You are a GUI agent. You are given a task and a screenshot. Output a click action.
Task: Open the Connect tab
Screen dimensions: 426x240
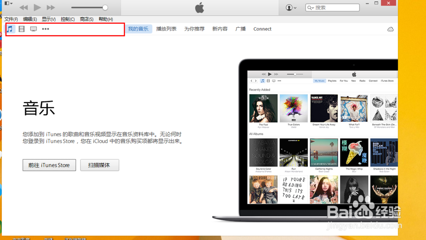point(262,29)
